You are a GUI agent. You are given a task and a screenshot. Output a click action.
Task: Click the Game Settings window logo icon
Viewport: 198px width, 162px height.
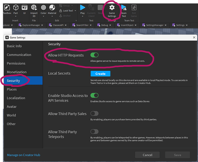click(7, 37)
